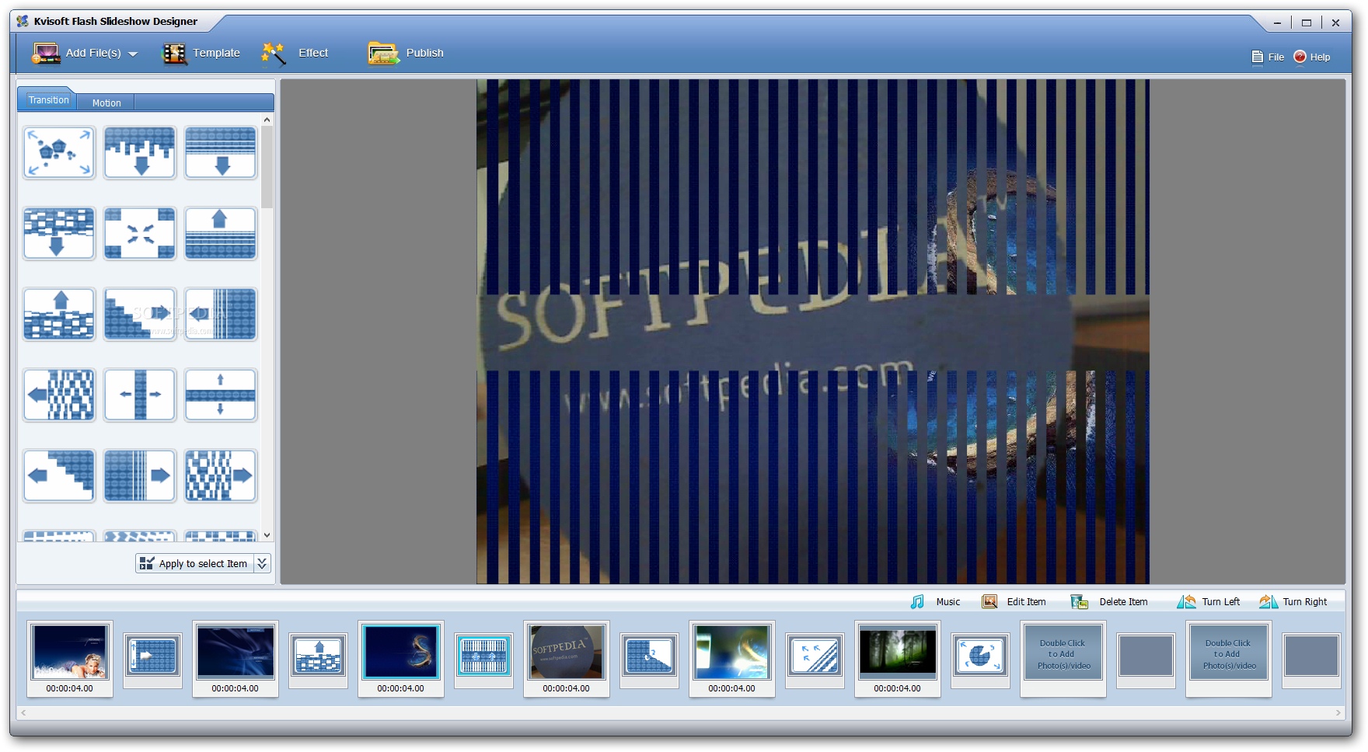Select the split vertical band transition
The height and width of the screenshot is (752, 1368).
221,395
